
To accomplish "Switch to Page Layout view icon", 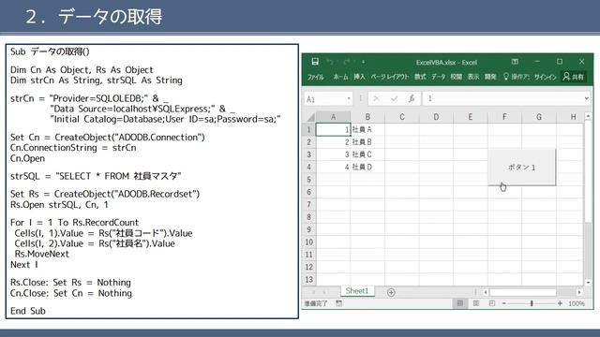I will click(476, 303).
